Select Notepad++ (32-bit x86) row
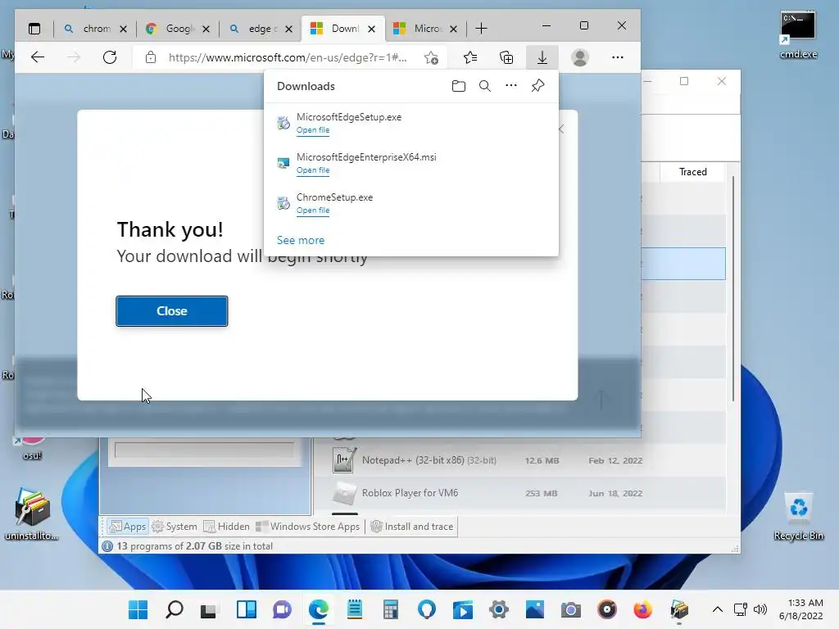Viewport: 839px width, 629px height. (x=519, y=460)
